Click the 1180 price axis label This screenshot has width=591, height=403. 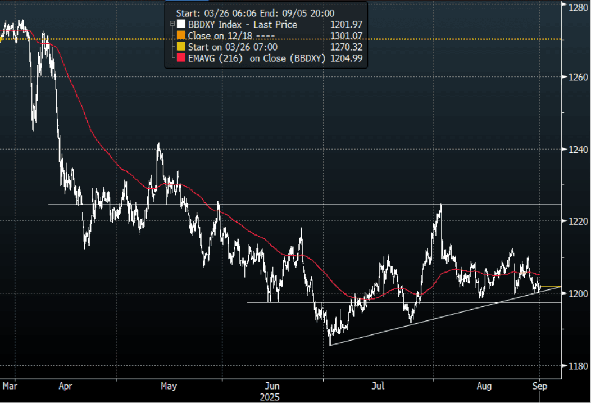[x=578, y=366]
